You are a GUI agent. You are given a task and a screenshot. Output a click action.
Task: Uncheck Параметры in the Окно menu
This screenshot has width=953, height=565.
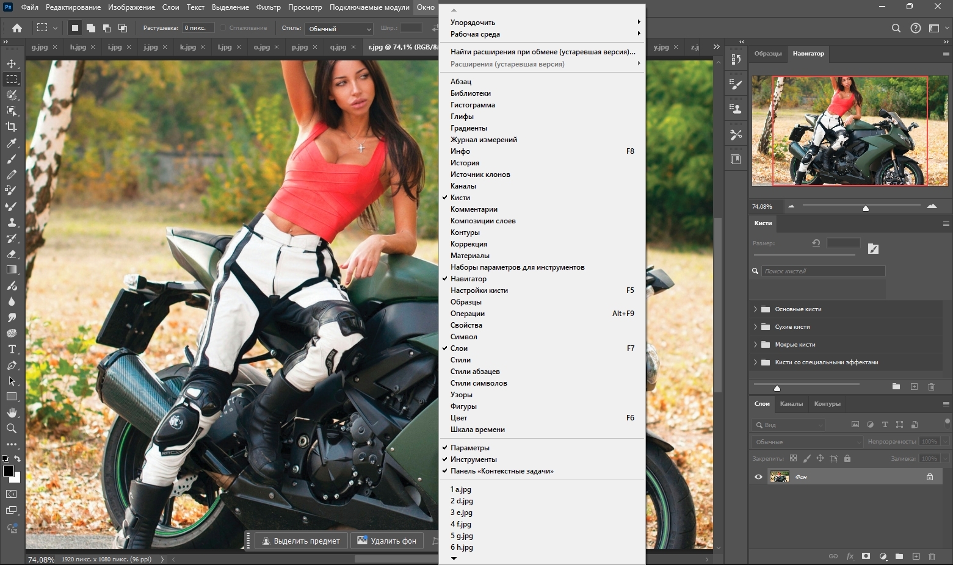coord(542,448)
